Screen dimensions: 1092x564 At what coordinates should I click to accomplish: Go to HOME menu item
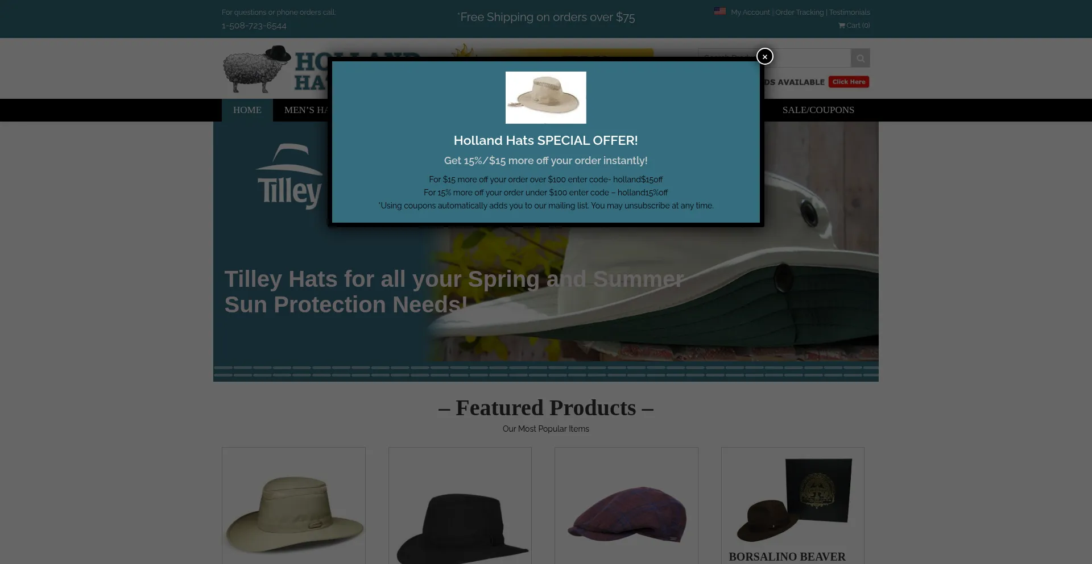(x=247, y=110)
